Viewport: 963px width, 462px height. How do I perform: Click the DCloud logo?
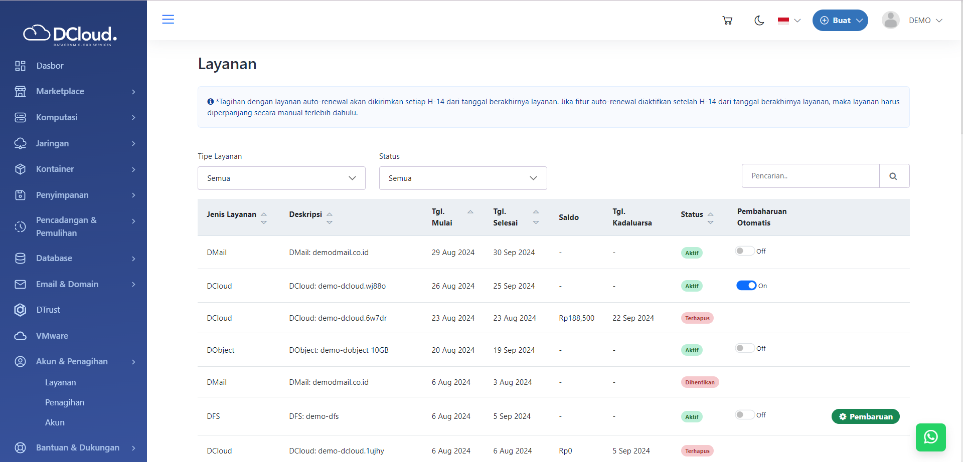coord(70,35)
